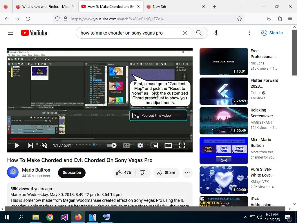The image size is (297, 223).
Task: Open the Mario Buitron channel name link
Action: pyautogui.click(x=36, y=170)
